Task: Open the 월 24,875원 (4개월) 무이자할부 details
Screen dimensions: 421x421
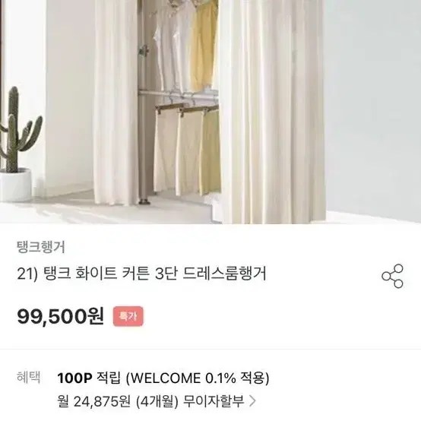Action: tap(157, 401)
